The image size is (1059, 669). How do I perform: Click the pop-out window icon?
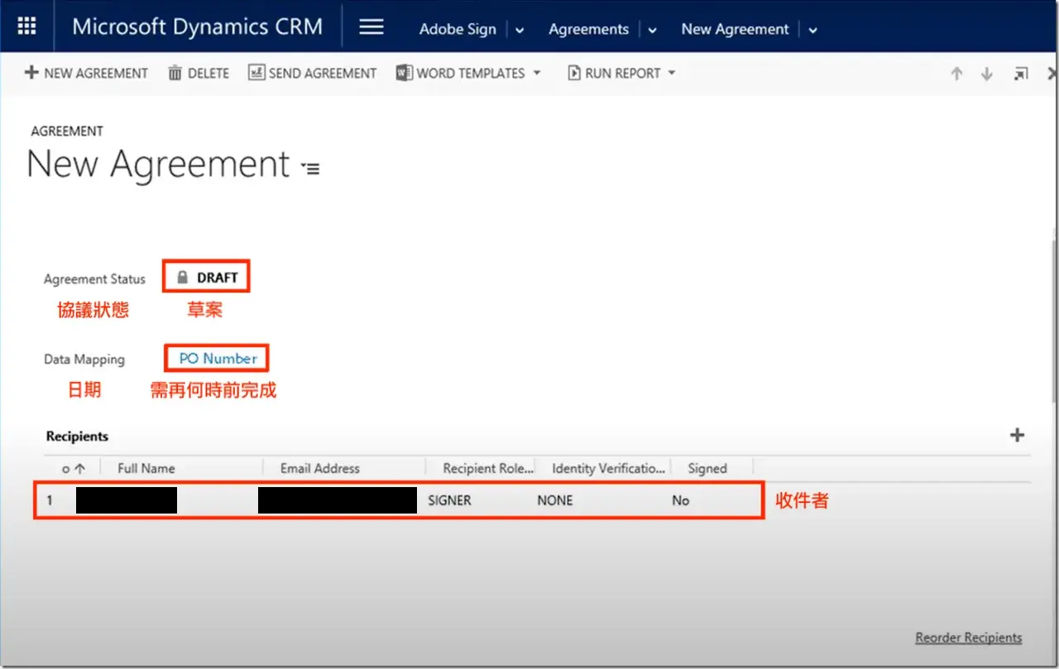(1021, 74)
